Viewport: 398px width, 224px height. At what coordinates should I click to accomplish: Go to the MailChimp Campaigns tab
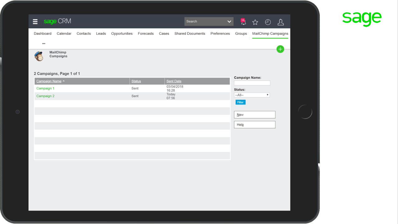(x=270, y=33)
